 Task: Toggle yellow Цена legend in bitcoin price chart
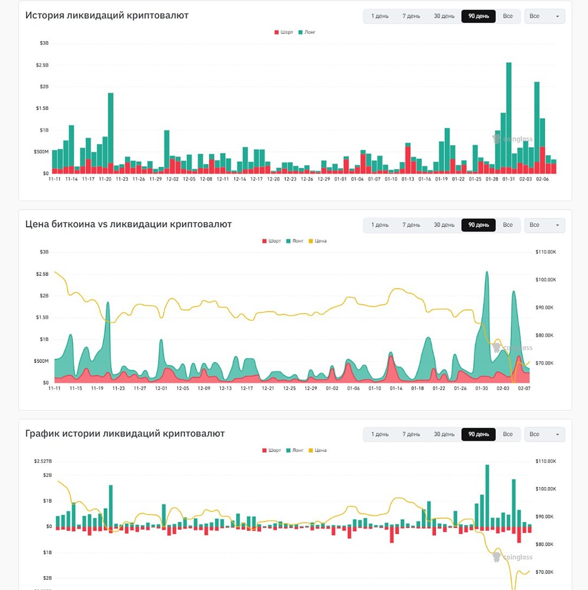tap(318, 241)
